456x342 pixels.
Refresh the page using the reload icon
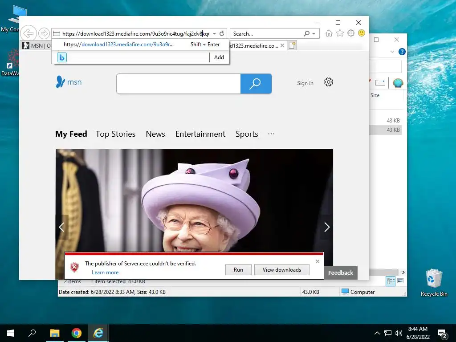[222, 33]
